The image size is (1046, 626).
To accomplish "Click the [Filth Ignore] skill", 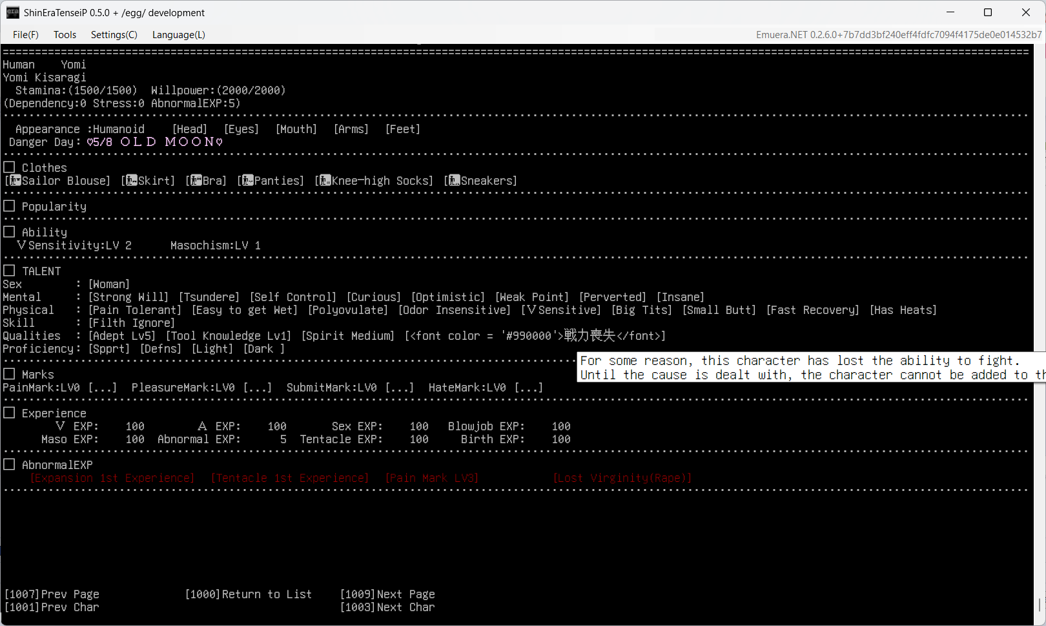I will point(132,323).
